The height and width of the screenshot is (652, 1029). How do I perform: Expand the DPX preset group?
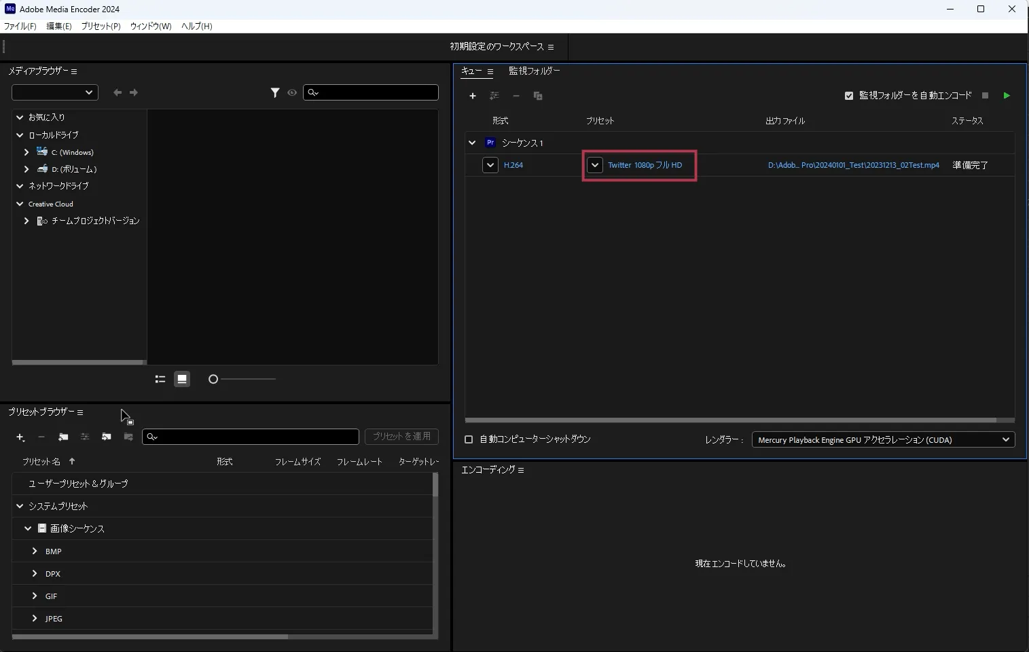35,573
